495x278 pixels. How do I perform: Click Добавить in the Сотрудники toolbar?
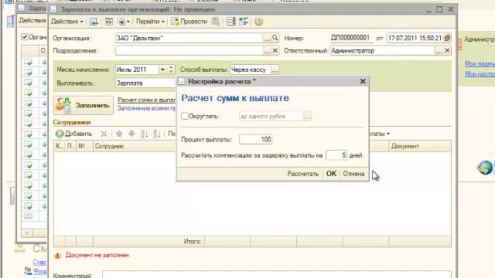(x=74, y=134)
